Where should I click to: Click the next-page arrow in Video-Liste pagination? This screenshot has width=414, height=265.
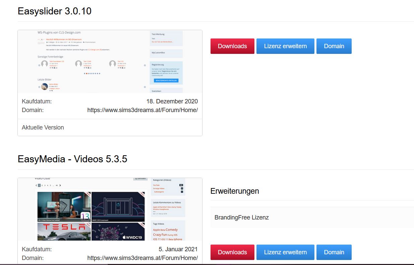tap(60, 185)
